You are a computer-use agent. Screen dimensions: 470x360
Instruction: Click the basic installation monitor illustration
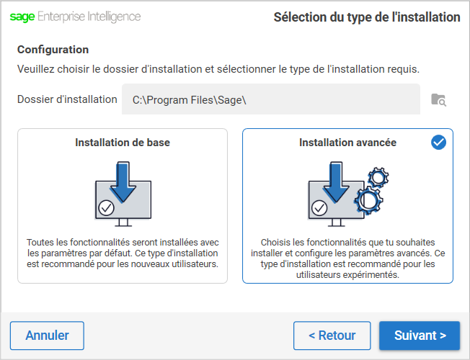(x=123, y=194)
